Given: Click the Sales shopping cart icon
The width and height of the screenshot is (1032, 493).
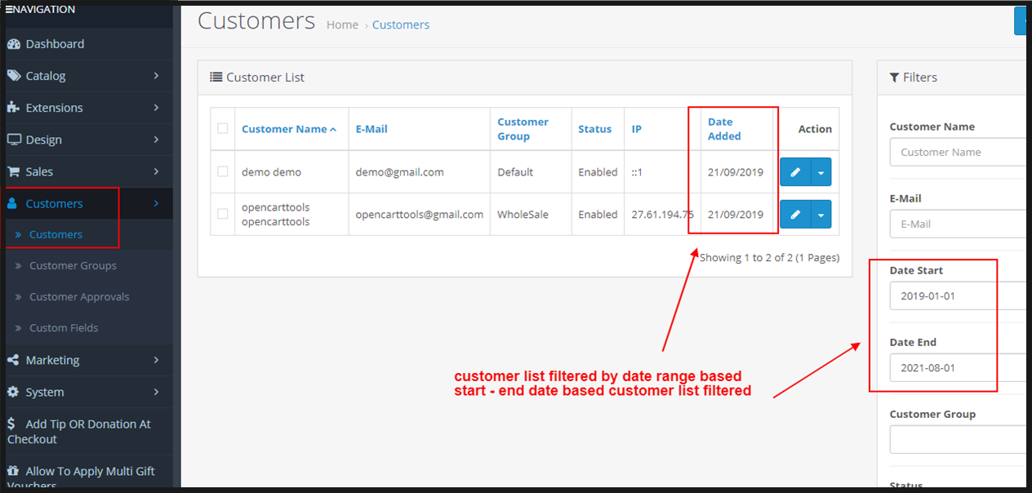Looking at the screenshot, I should 13,171.
